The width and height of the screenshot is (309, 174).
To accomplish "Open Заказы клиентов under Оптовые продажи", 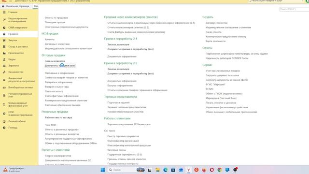I will (x=55, y=61).
